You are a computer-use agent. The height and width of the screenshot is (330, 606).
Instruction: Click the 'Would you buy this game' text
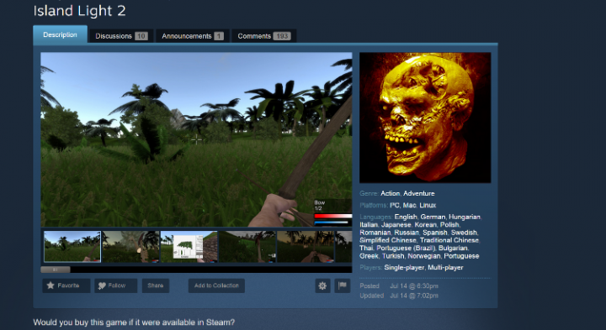(134, 322)
